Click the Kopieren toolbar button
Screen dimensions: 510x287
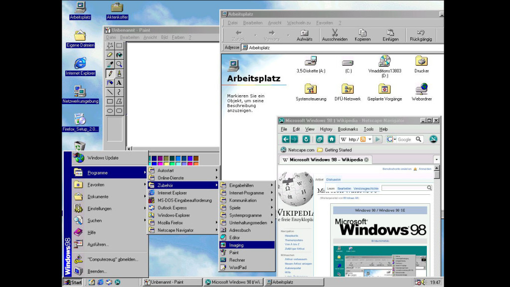click(363, 35)
